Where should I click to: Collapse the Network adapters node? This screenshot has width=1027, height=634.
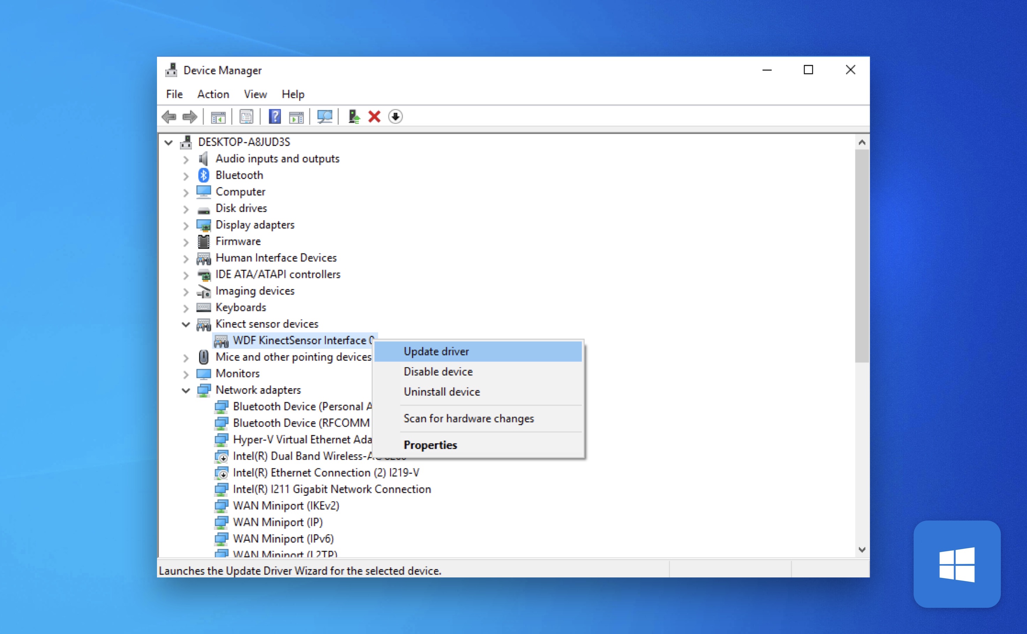click(x=186, y=390)
